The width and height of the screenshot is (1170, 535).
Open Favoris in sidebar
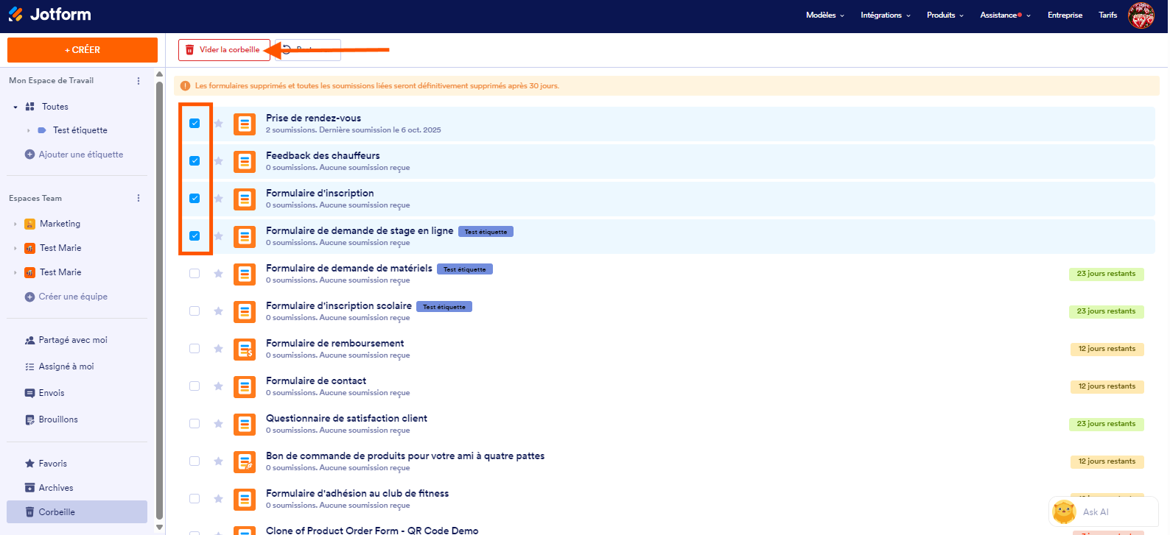coord(46,464)
